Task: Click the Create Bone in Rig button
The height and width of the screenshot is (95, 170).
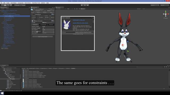Action: click(x=78, y=34)
